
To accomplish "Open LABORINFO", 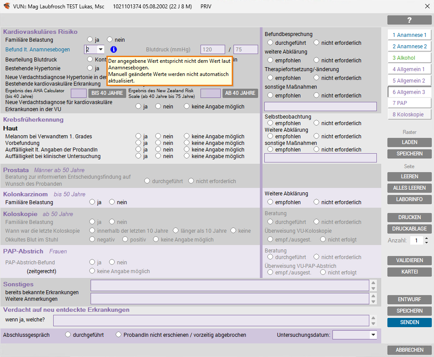I will coord(409,199).
